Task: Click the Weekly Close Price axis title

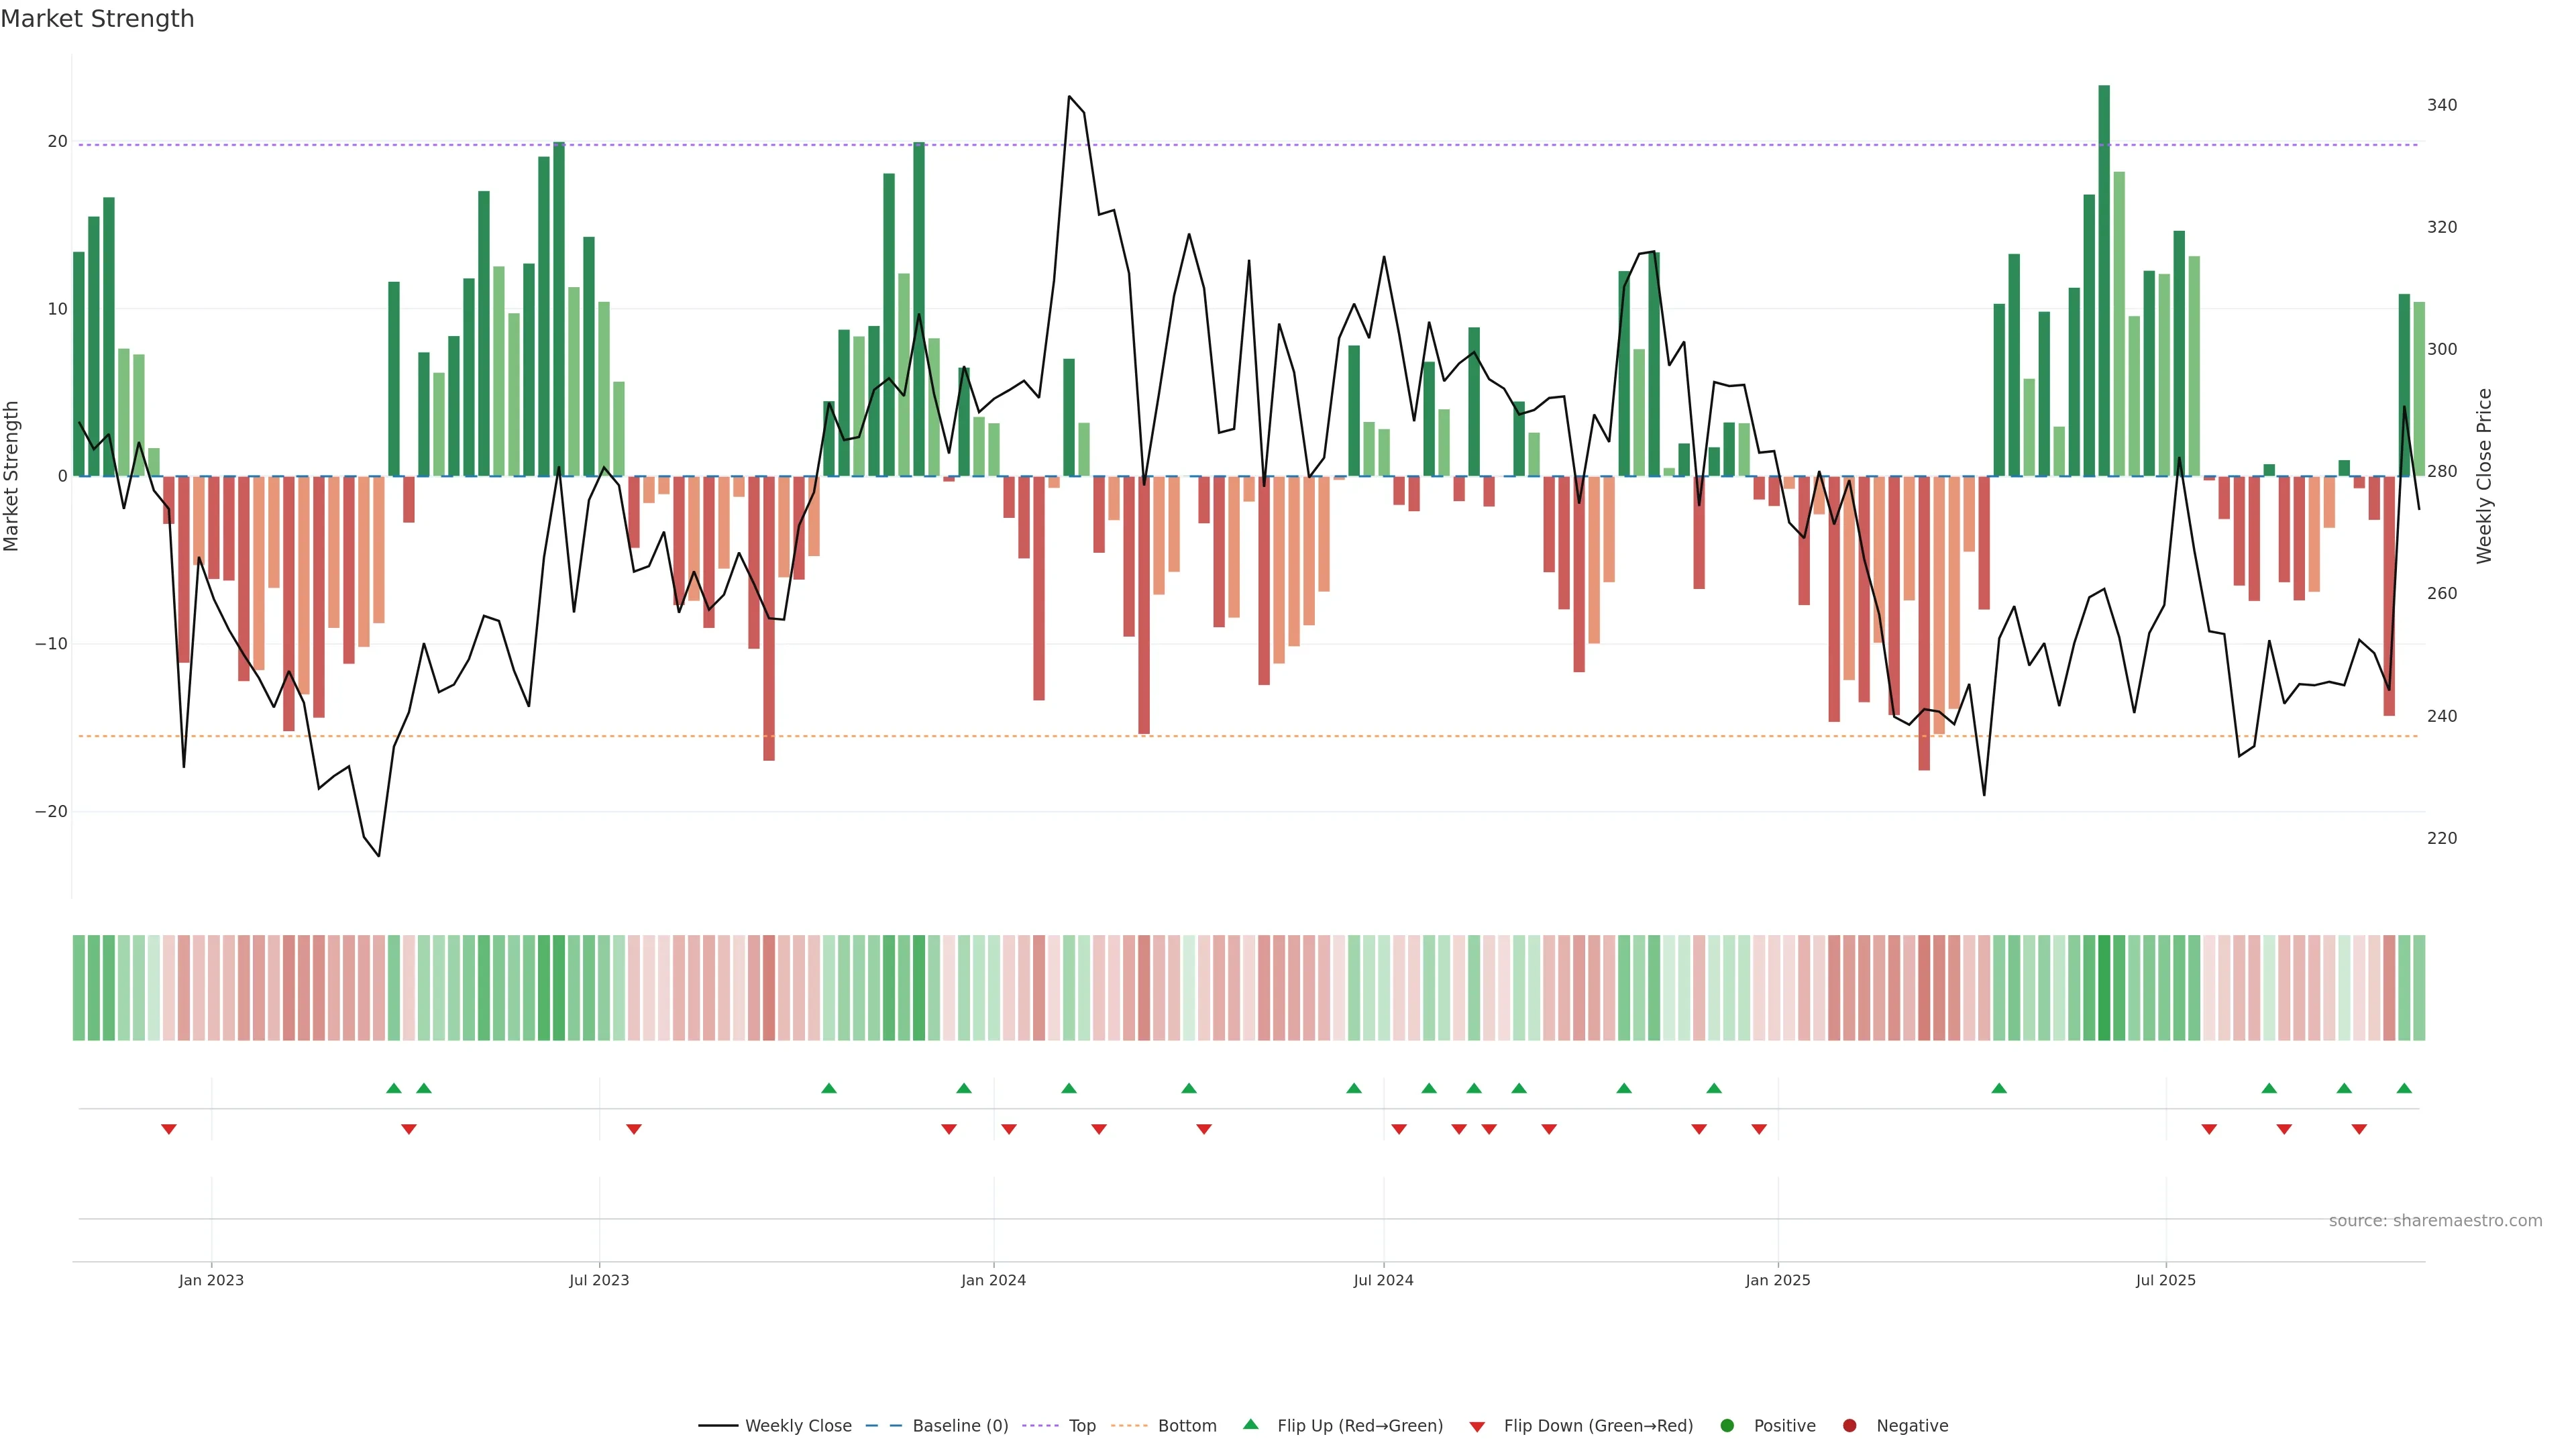Action: click(x=2484, y=476)
